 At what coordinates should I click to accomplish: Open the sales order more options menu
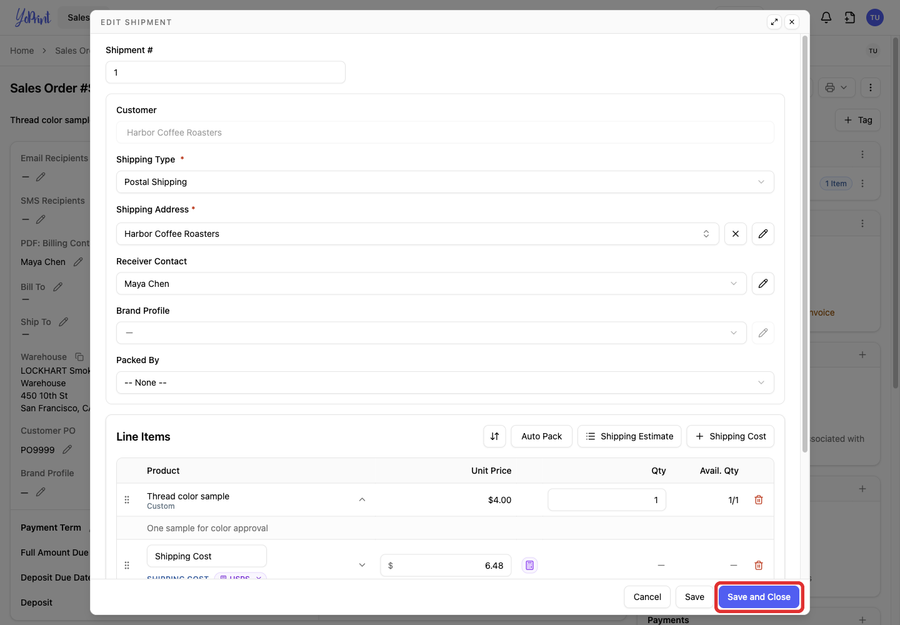[871, 87]
